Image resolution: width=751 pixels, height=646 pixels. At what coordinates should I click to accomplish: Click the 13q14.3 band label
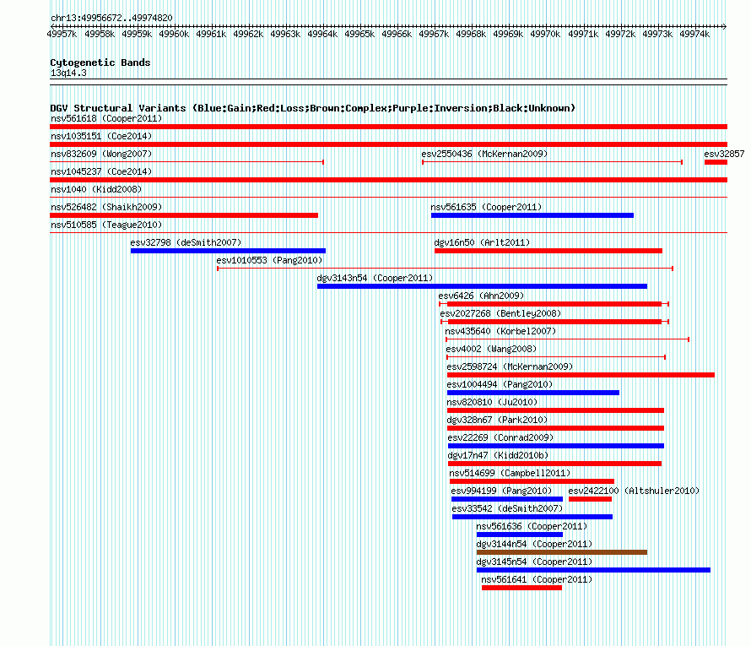[x=68, y=73]
